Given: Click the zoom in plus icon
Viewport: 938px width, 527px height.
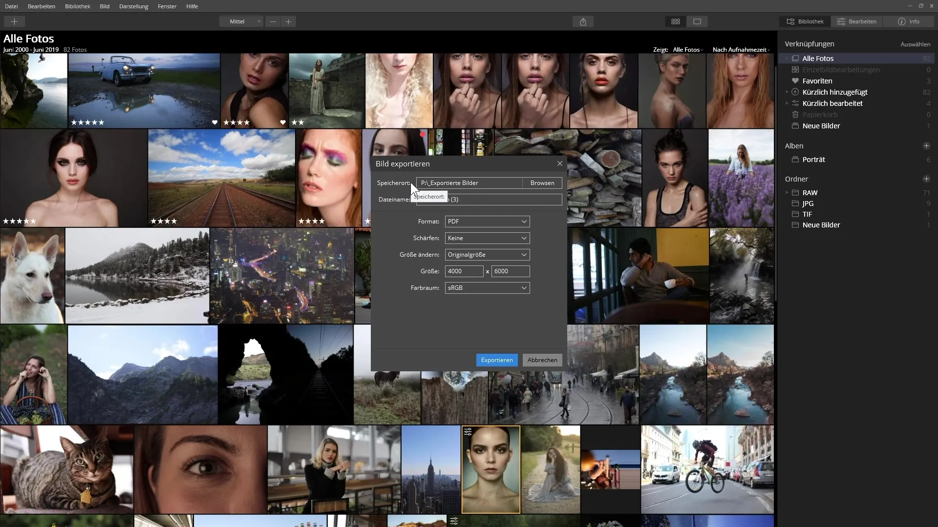Looking at the screenshot, I should pyautogui.click(x=288, y=21).
